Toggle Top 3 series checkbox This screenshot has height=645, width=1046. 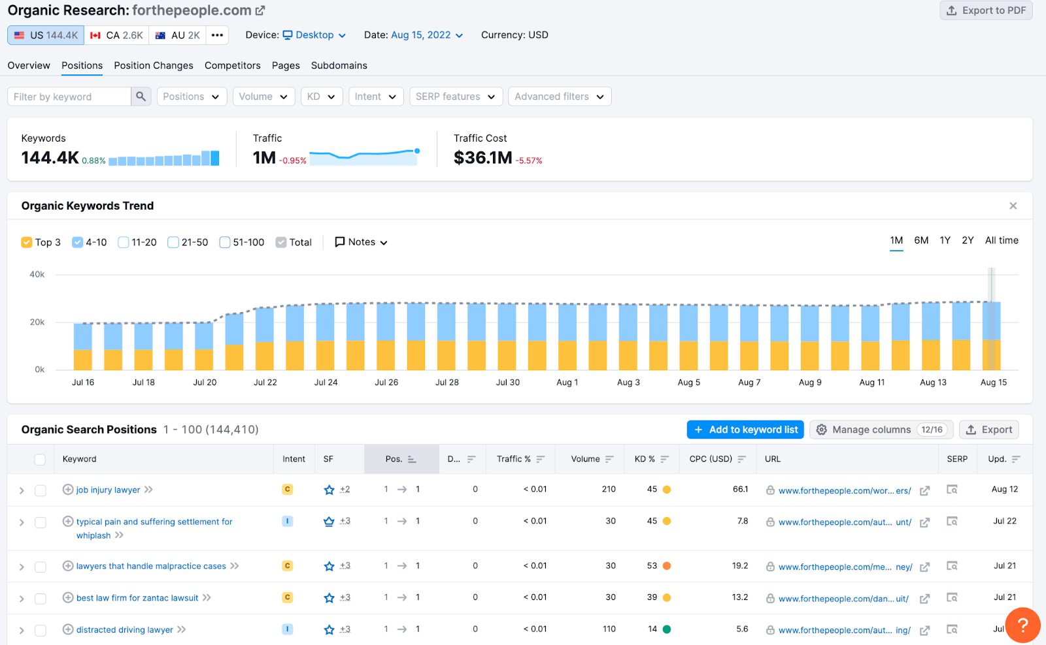click(x=27, y=242)
